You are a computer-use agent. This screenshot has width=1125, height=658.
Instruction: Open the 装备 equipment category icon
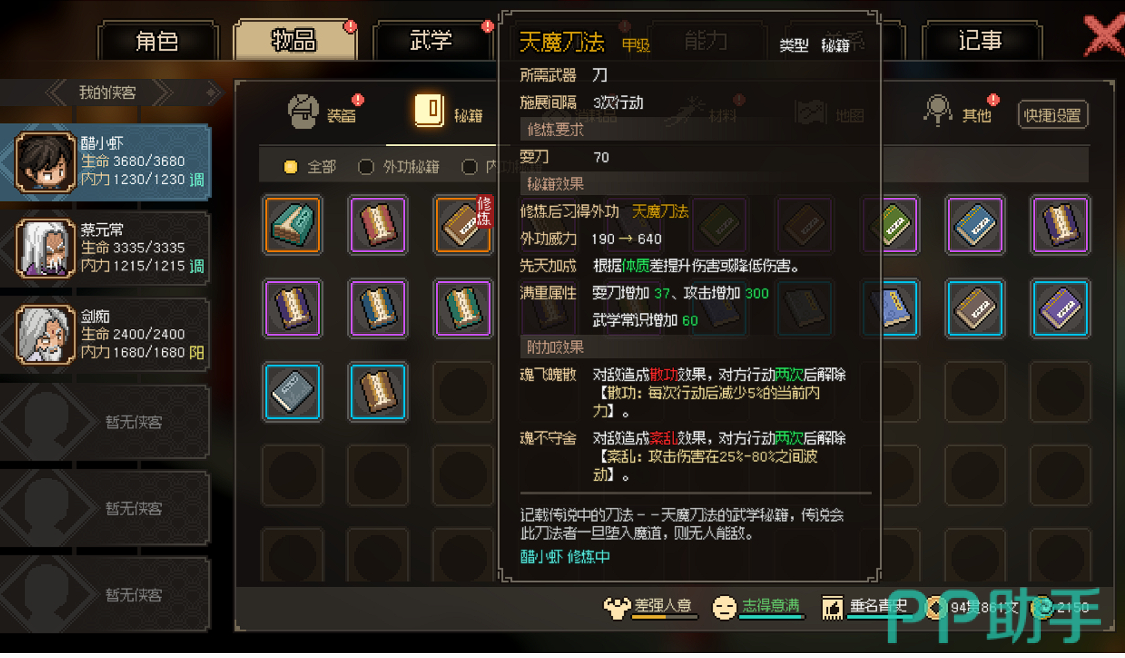[x=304, y=112]
